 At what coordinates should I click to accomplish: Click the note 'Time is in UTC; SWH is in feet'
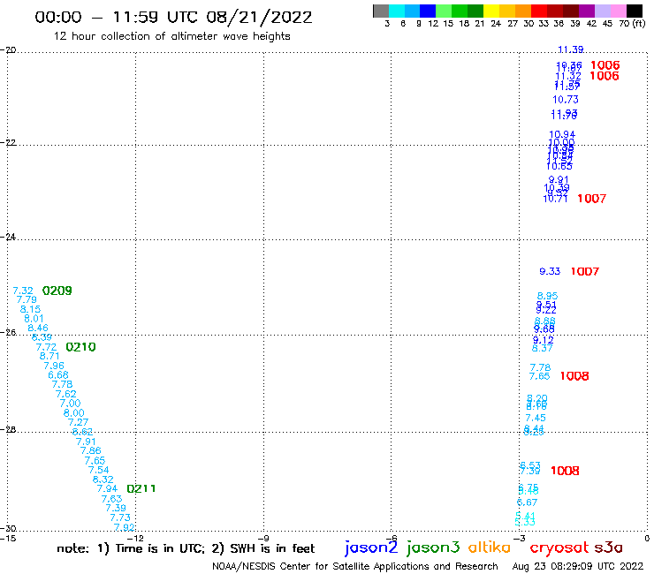186,548
